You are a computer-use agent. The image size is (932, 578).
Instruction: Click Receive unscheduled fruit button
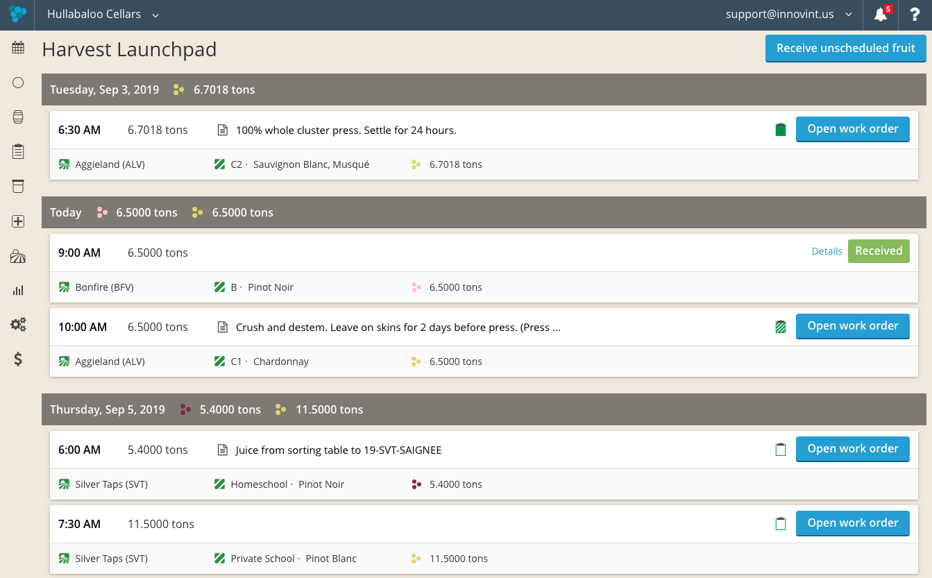[x=845, y=49]
